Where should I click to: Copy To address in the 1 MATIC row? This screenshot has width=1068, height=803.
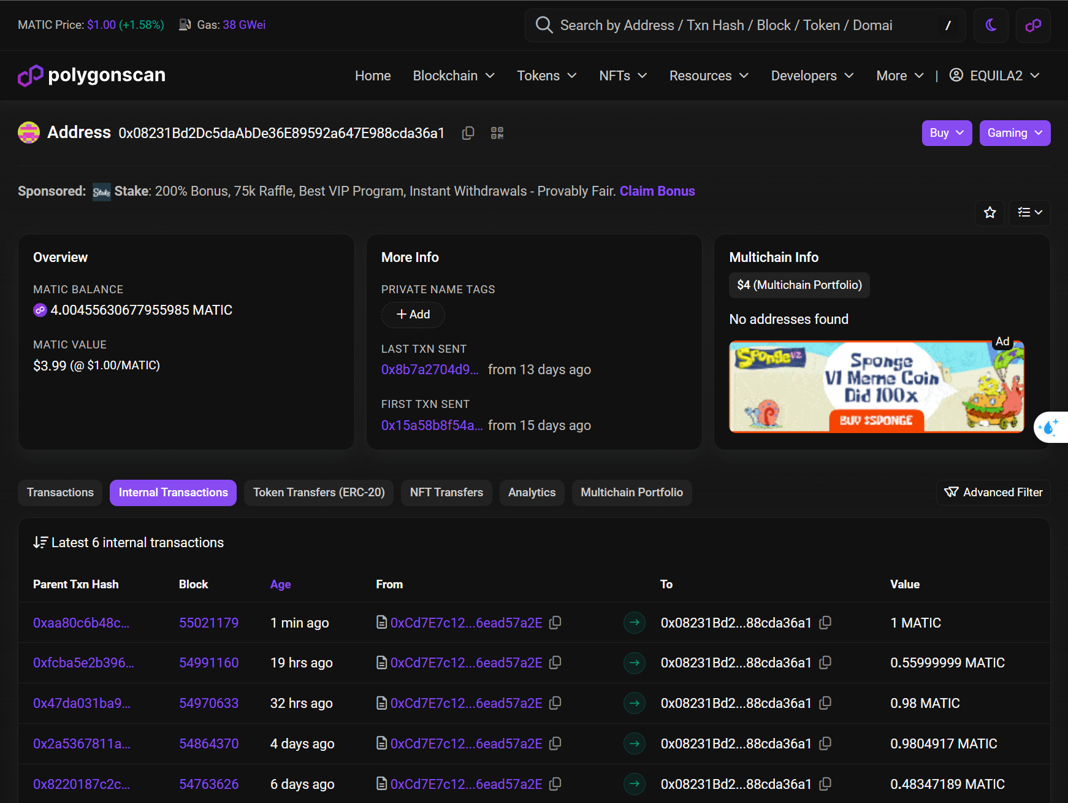(825, 623)
